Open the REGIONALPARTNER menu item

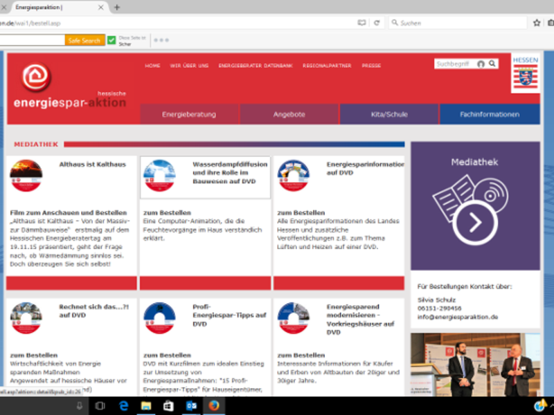pyautogui.click(x=327, y=66)
